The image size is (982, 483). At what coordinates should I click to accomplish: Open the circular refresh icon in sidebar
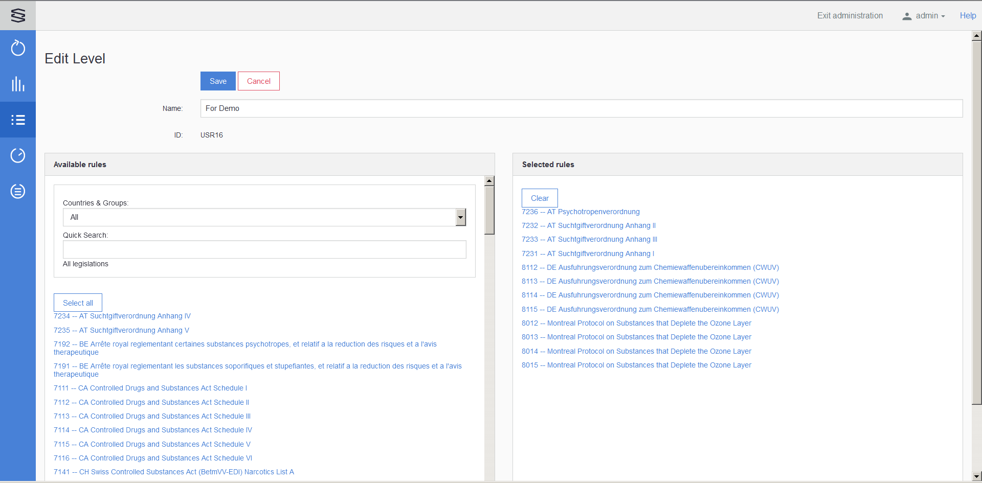18,48
